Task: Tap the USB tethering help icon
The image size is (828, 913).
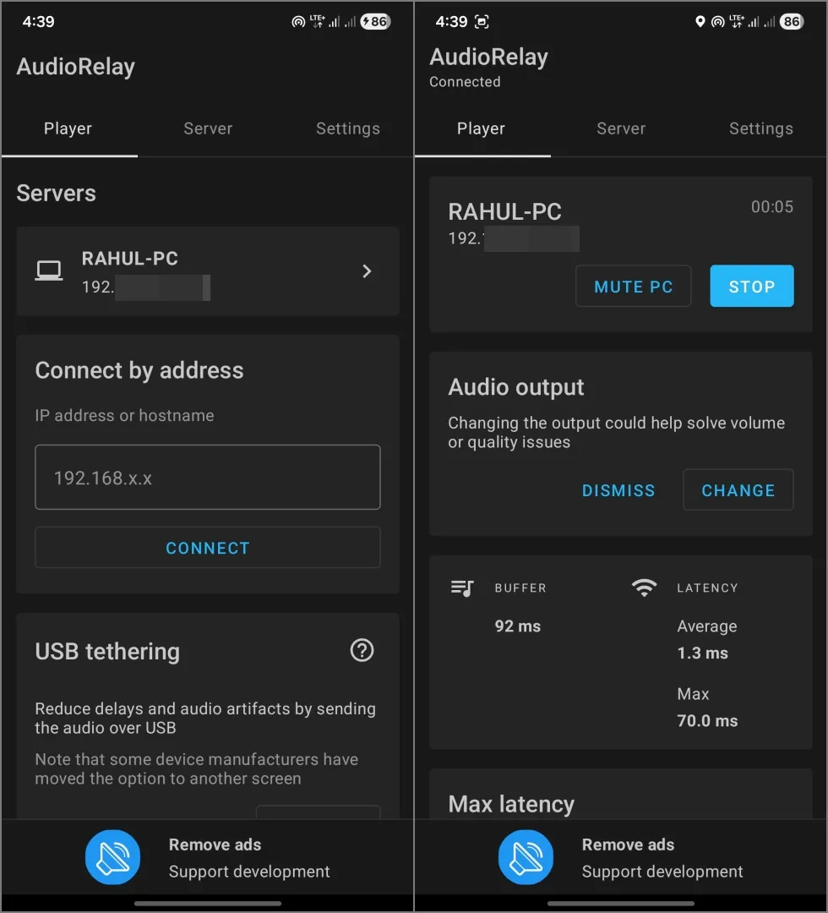Action: (362, 650)
